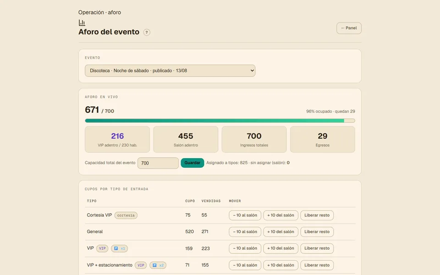Click − 10 al salón for General
Image resolution: width=440 pixels, height=275 pixels.
pos(245,232)
